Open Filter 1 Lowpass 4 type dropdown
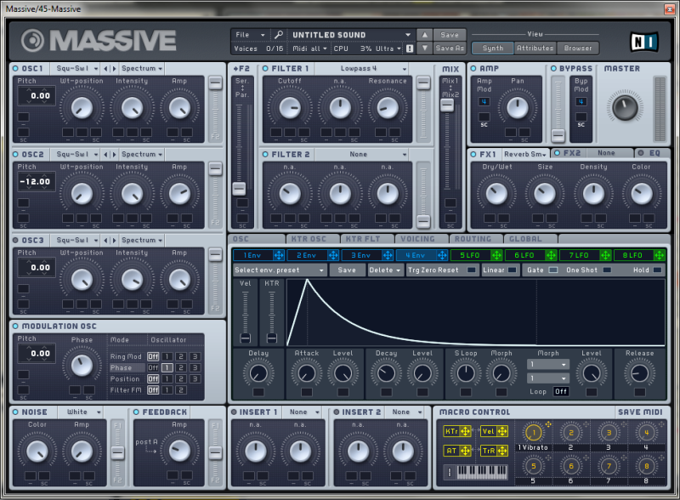 click(x=363, y=69)
